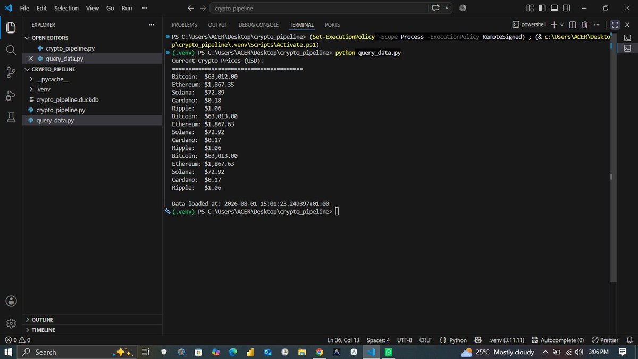Expand the __pycache__ folder
Viewport: 638px width, 359px height.
click(x=92, y=79)
